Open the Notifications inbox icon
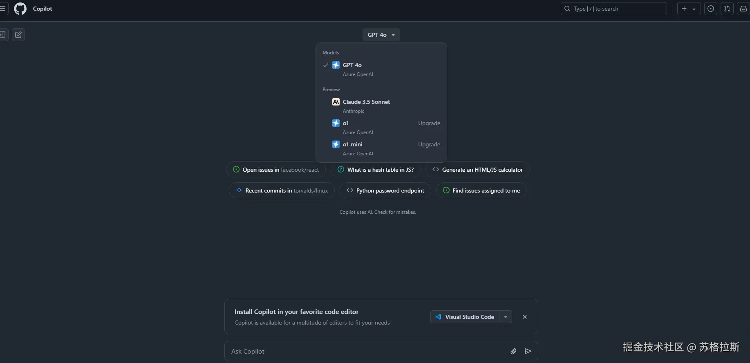This screenshot has height=363, width=750. (x=743, y=9)
